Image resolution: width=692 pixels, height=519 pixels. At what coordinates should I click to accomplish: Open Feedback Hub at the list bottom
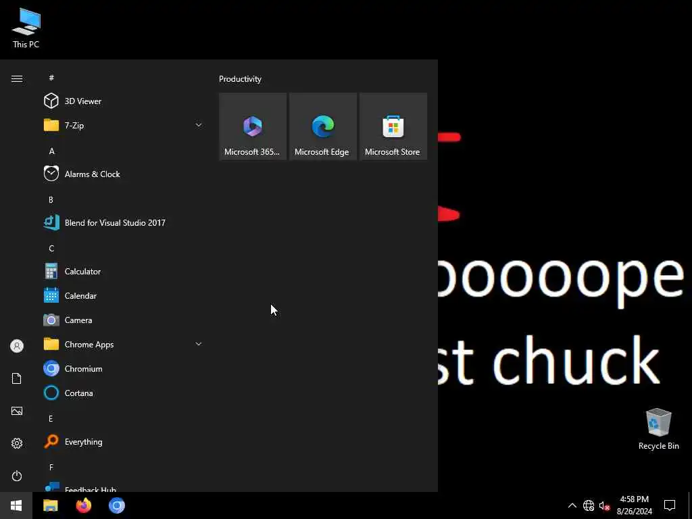(x=123, y=487)
